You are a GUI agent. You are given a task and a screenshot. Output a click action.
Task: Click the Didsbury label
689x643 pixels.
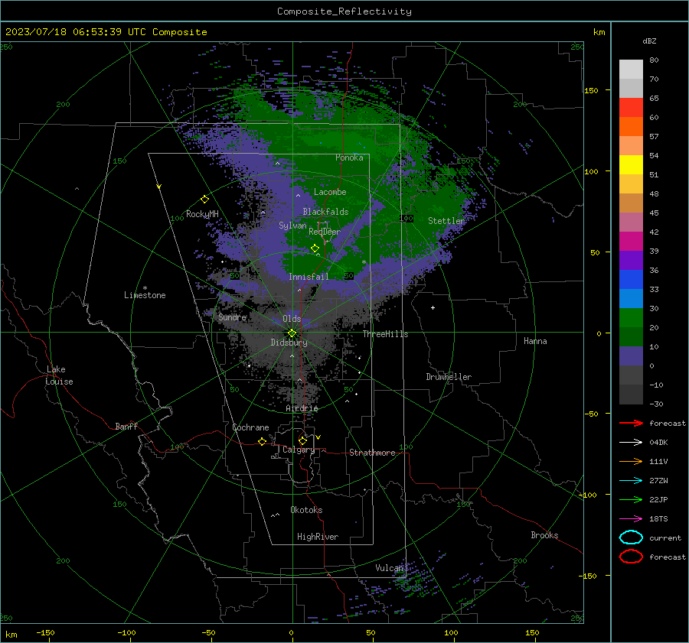pyautogui.click(x=289, y=343)
